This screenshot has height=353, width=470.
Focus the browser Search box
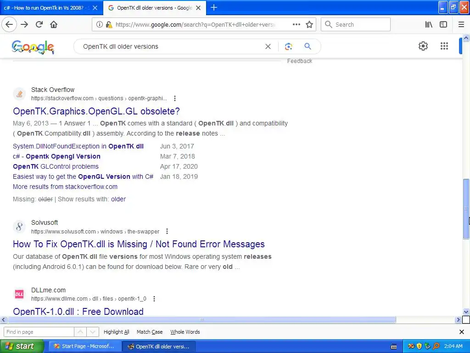(x=356, y=24)
